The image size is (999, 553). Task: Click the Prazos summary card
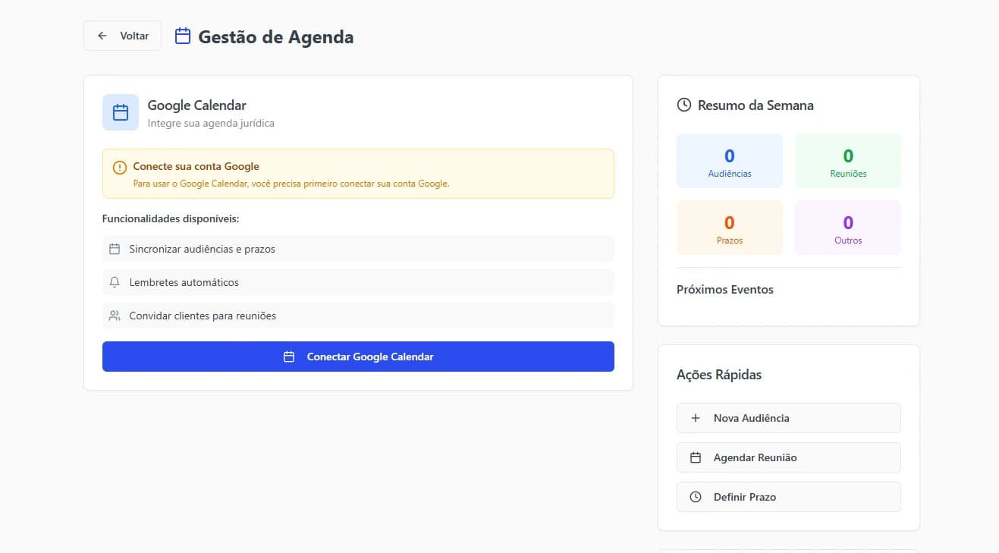(x=729, y=227)
